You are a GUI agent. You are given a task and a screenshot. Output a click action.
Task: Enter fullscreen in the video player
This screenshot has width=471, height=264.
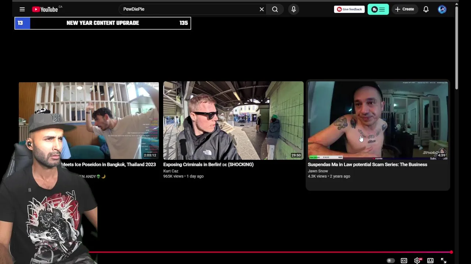tap(443, 261)
